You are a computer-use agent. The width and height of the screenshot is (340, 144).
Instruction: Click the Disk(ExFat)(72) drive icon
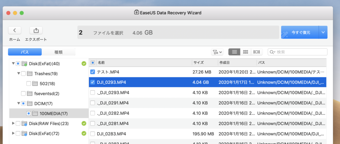(24, 133)
